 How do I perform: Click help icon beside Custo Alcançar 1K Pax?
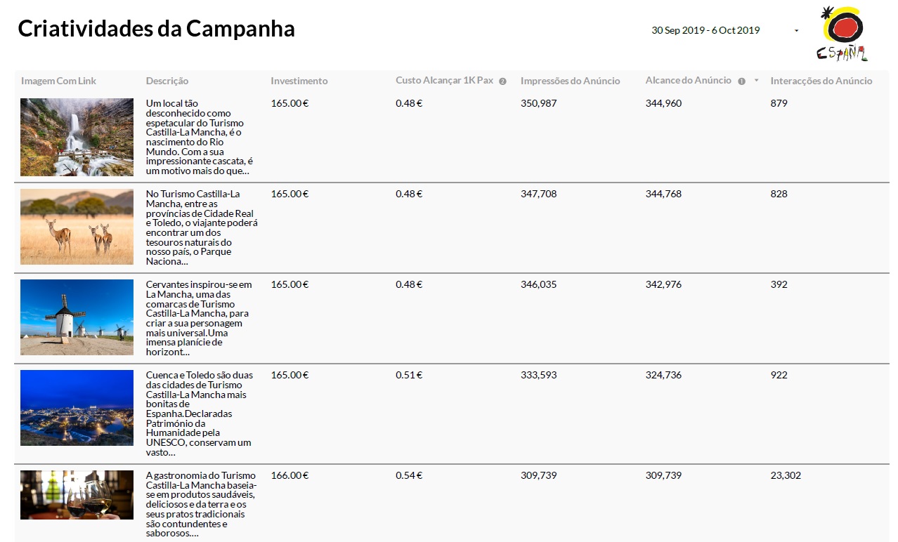pos(502,81)
